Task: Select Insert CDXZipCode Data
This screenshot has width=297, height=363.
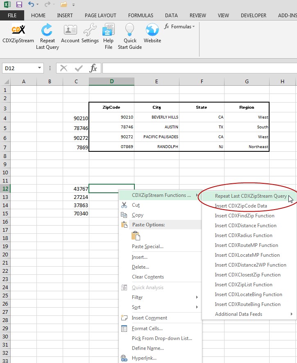Action: click(249, 206)
